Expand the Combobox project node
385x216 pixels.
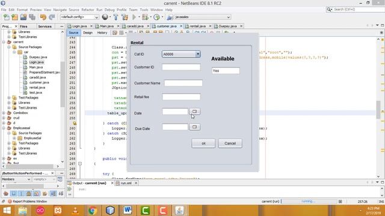tap(4, 113)
